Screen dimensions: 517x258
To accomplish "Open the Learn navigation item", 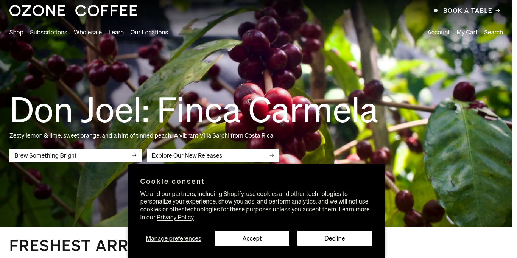I will (116, 32).
